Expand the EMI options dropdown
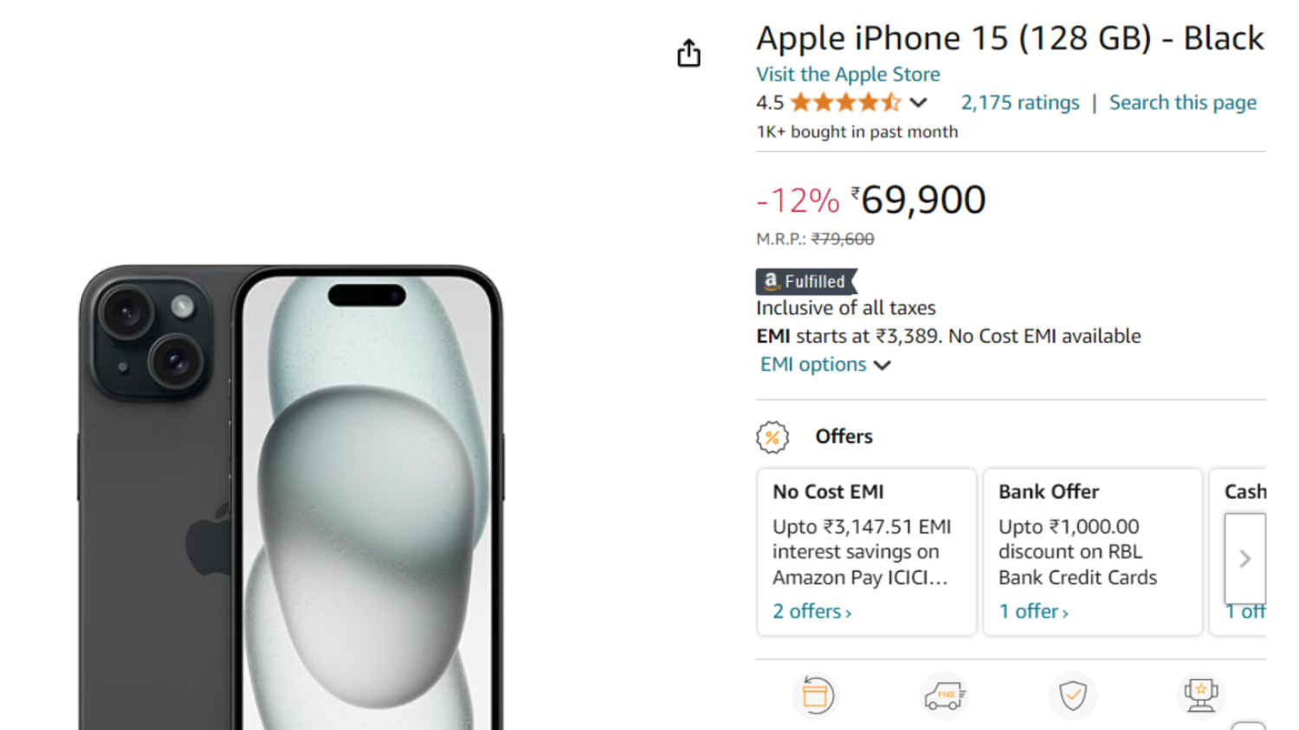Screen dimensions: 1299x730 click(824, 364)
